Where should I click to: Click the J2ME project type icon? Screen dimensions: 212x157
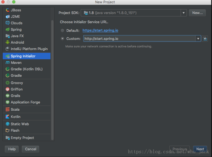(8, 16)
